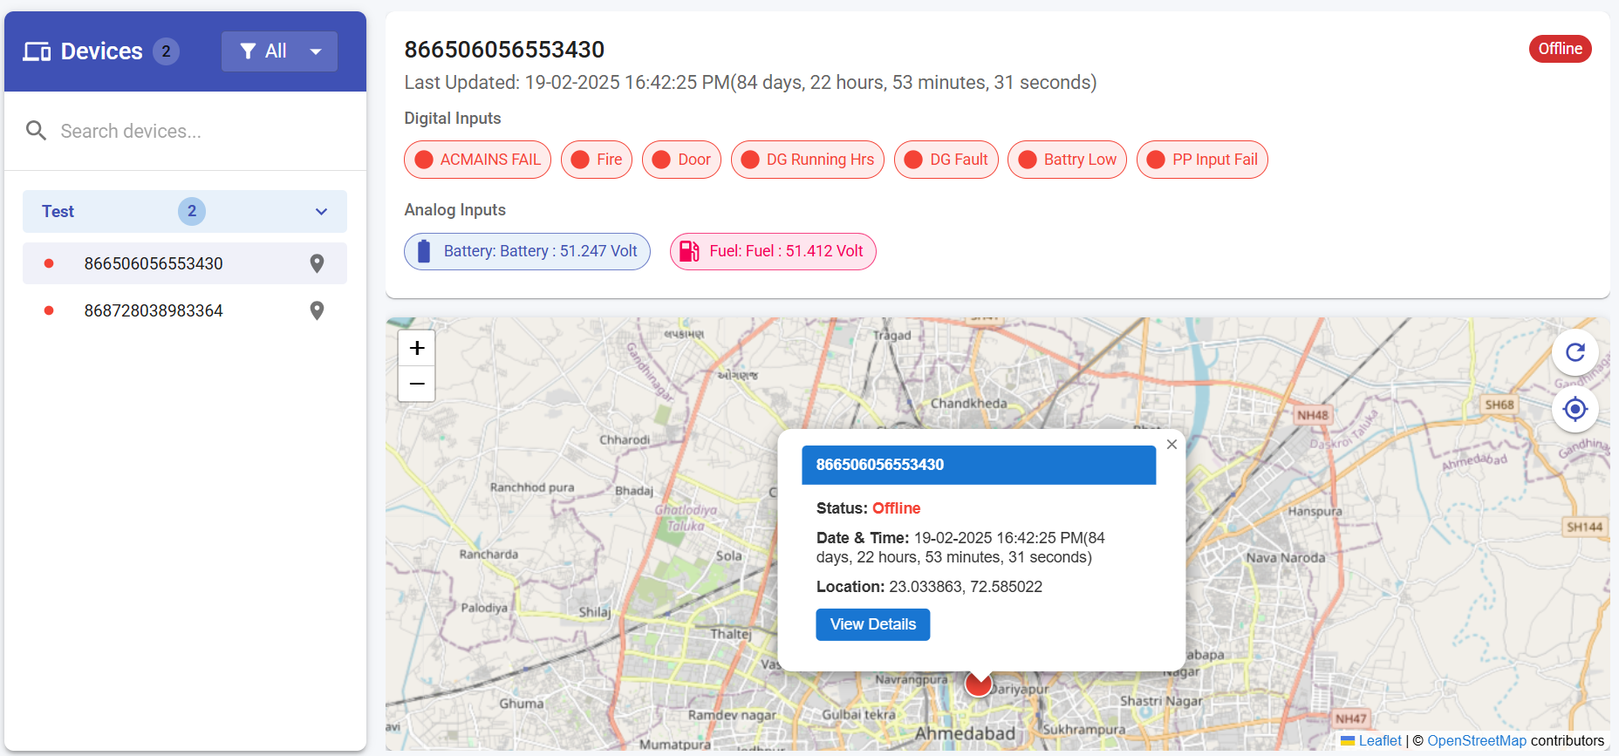The image size is (1619, 756).
Task: Zoom out on the map
Action: pos(417,384)
